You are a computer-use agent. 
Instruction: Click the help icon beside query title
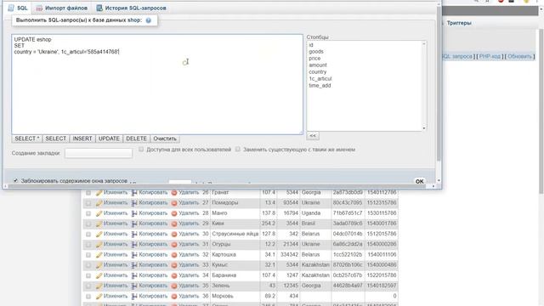pyautogui.click(x=149, y=20)
